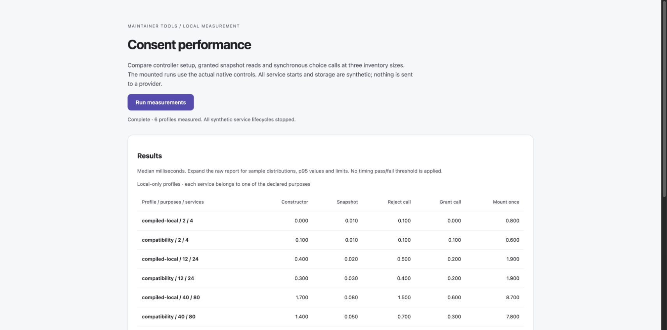This screenshot has height=330, width=667.
Task: Click Mount once value 0.800
Action: click(x=512, y=220)
